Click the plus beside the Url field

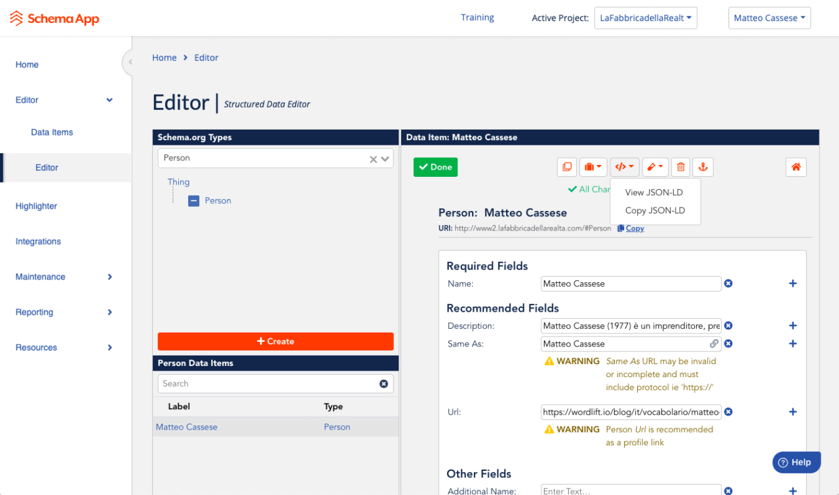(792, 412)
